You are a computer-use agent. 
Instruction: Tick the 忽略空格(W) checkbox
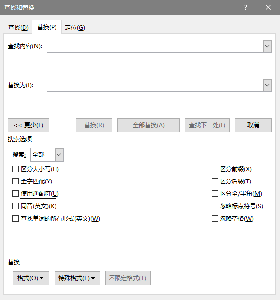(x=215, y=218)
